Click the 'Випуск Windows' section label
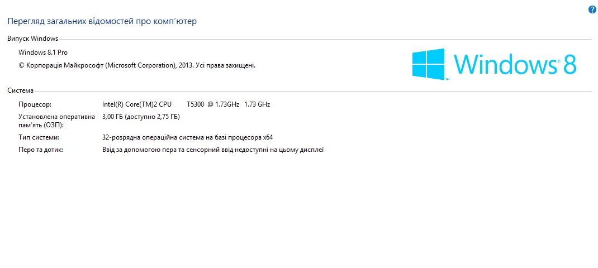Screen dimensions: 598x268 point(33,39)
